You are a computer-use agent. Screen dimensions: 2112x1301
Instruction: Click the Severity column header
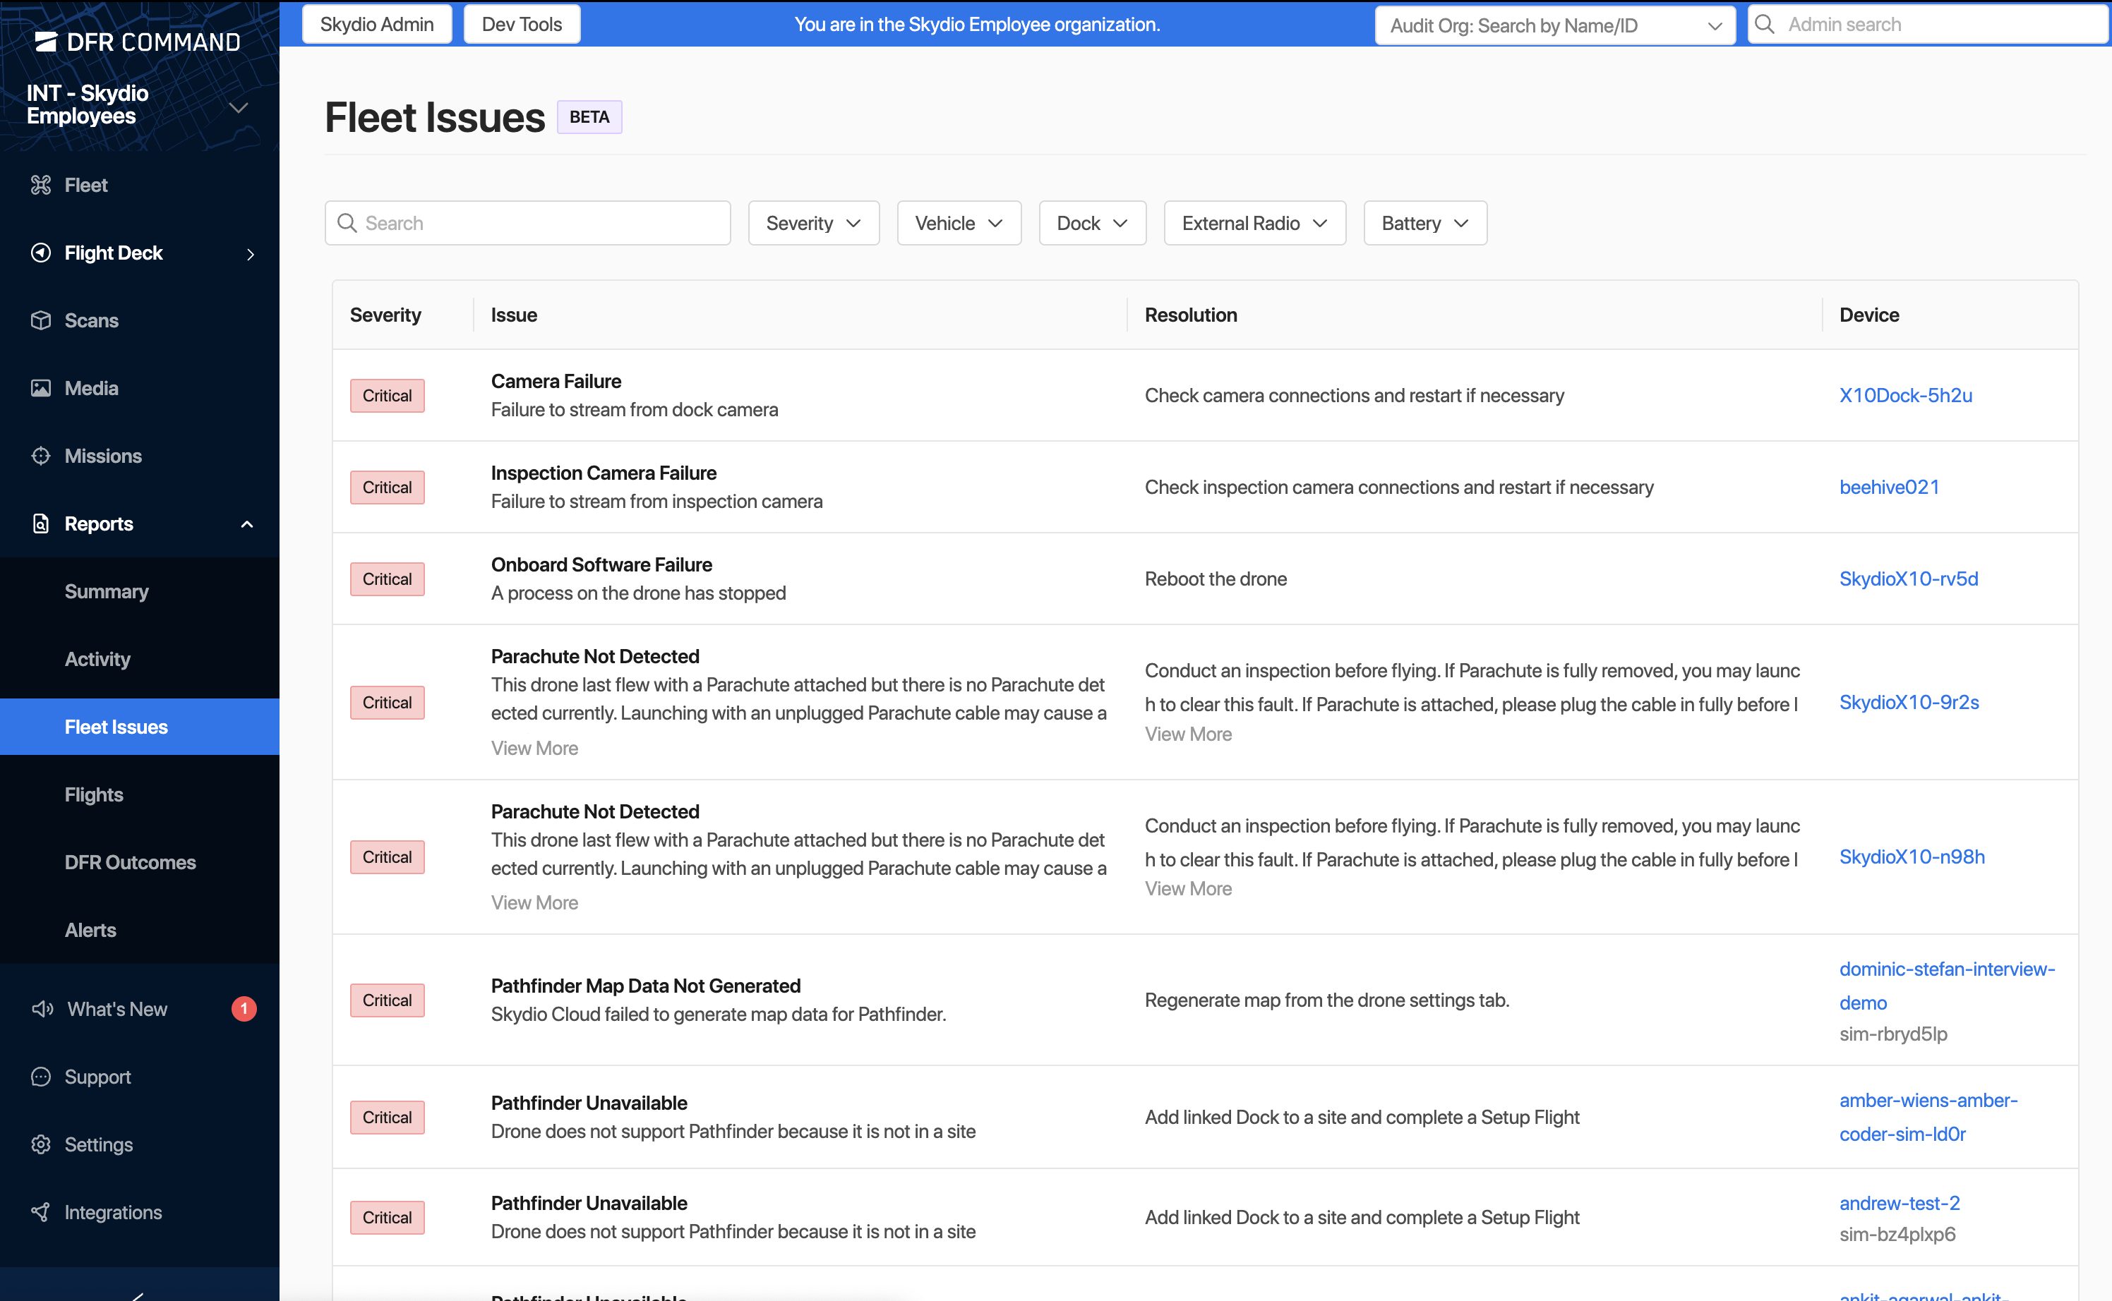[x=385, y=315]
